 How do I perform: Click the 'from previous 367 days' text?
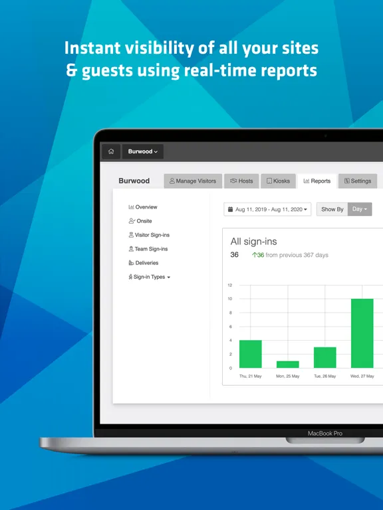click(x=297, y=255)
